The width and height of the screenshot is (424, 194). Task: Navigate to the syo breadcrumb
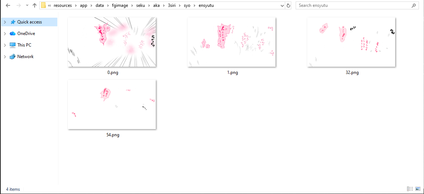point(187,5)
